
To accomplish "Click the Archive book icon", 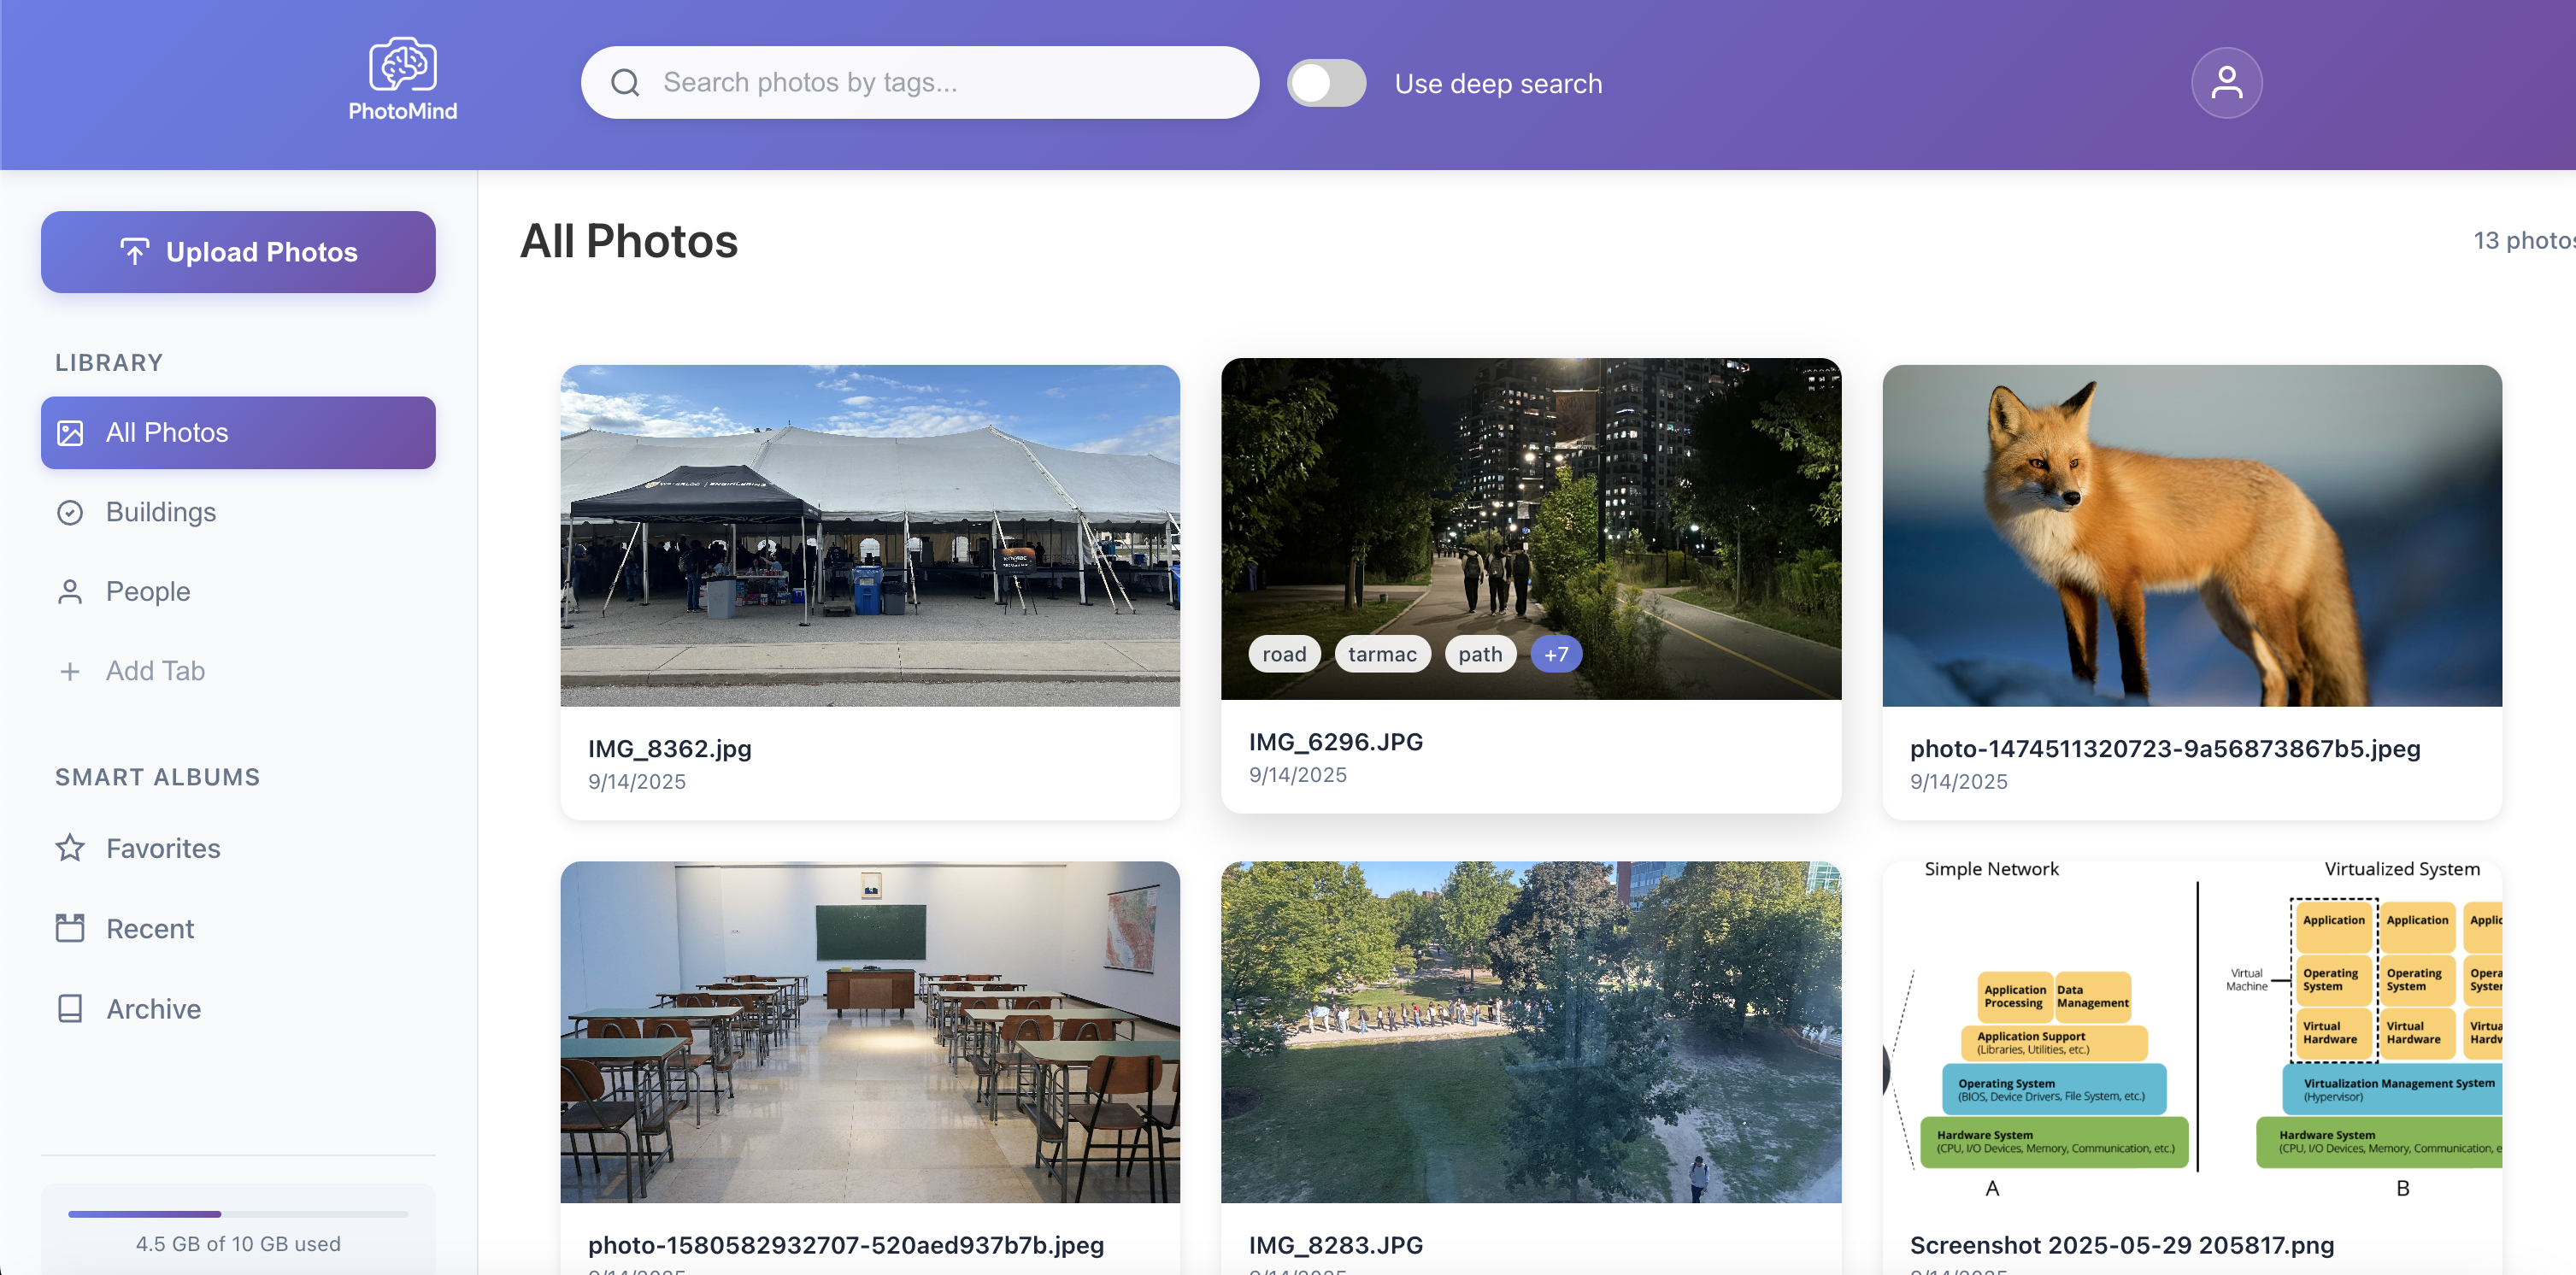I will 70,1008.
